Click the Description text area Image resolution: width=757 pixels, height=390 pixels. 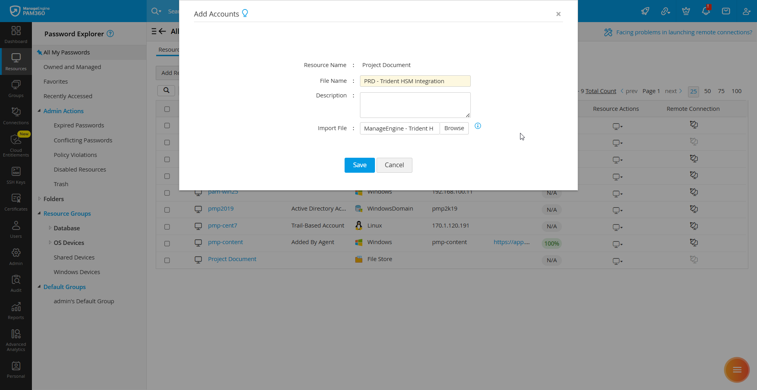click(415, 105)
